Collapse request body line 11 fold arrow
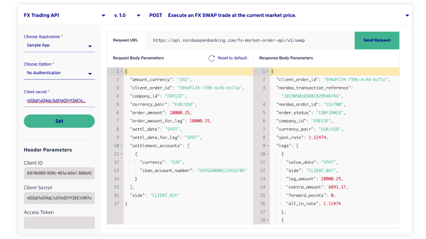Screen dimensions: 426x239 tap(122, 154)
